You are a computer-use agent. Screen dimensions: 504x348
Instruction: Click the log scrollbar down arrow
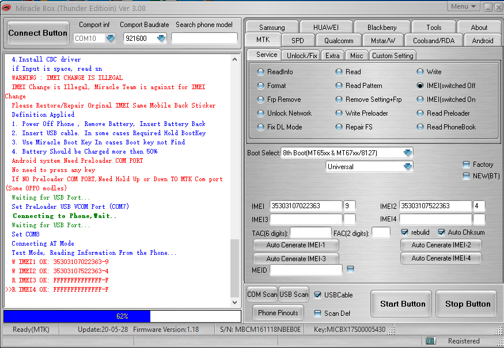tap(234, 303)
